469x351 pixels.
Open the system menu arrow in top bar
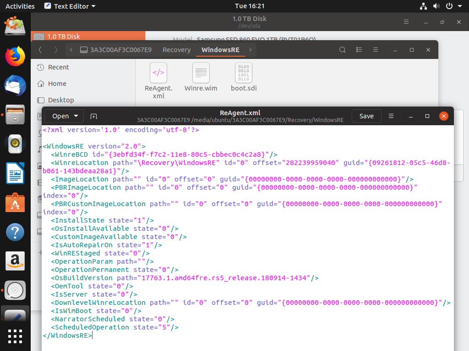pos(460,6)
